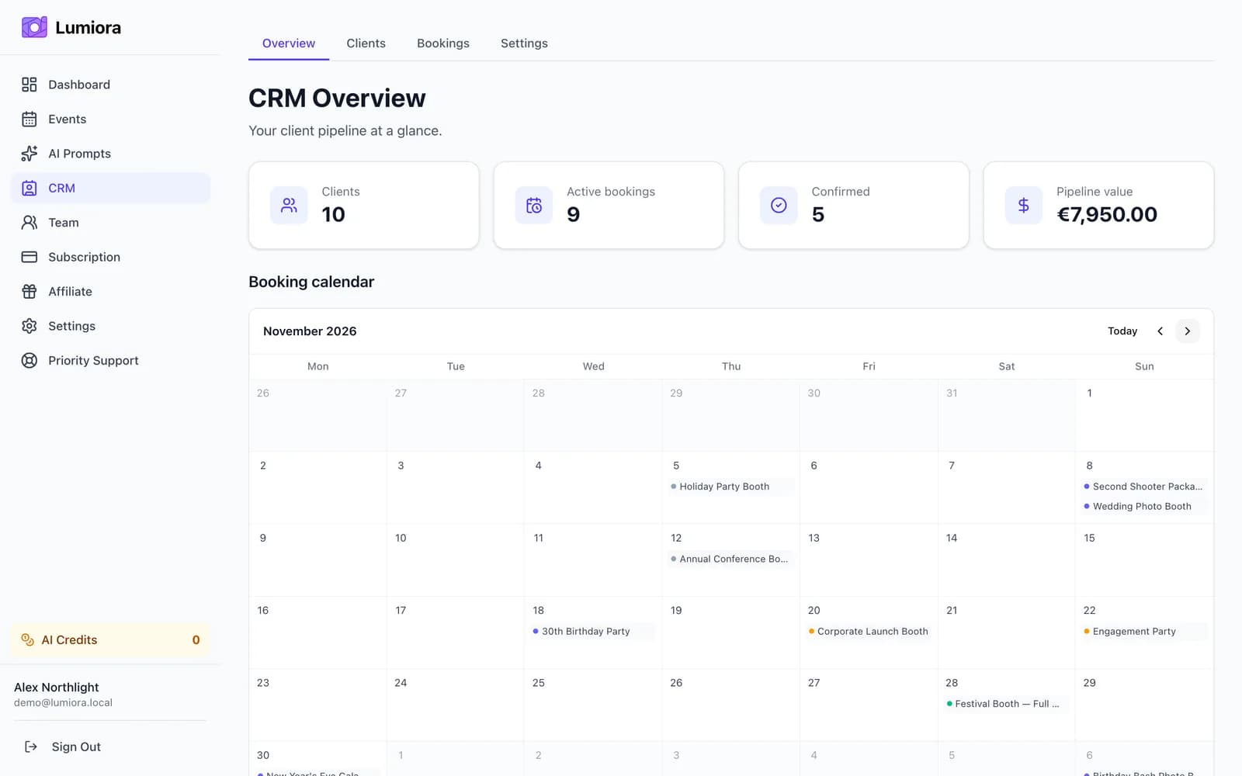Image resolution: width=1242 pixels, height=776 pixels.
Task: Switch to the top Settings tab
Action: click(x=524, y=43)
